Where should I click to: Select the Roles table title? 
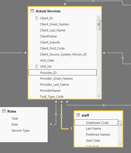point(12,111)
